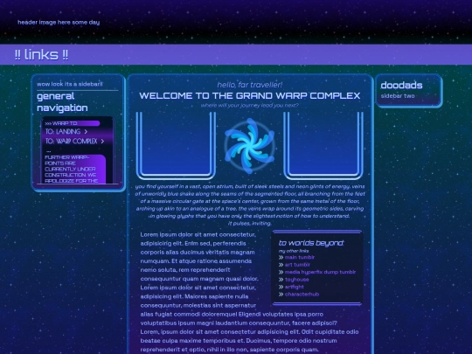Click 'wow look its a sidebar!!' text
This screenshot has width=472, height=354.
(70, 84)
